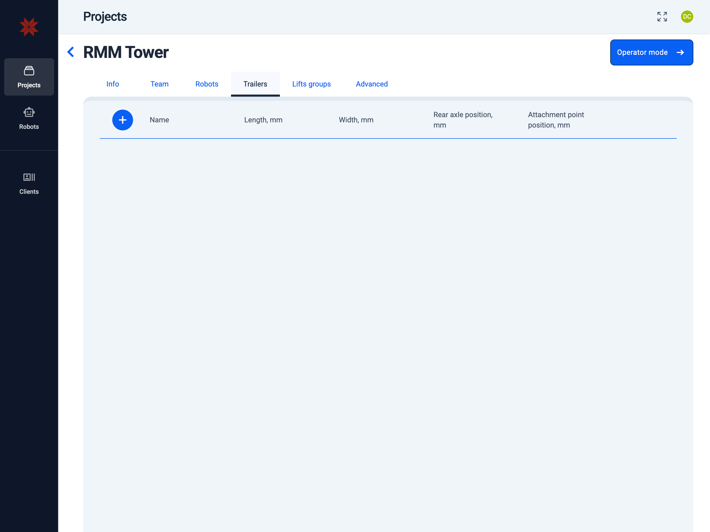Open the Lifts groups tab
Screen dimensions: 710x532
click(311, 84)
